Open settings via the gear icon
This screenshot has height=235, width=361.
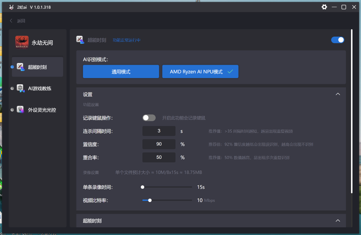click(324, 7)
